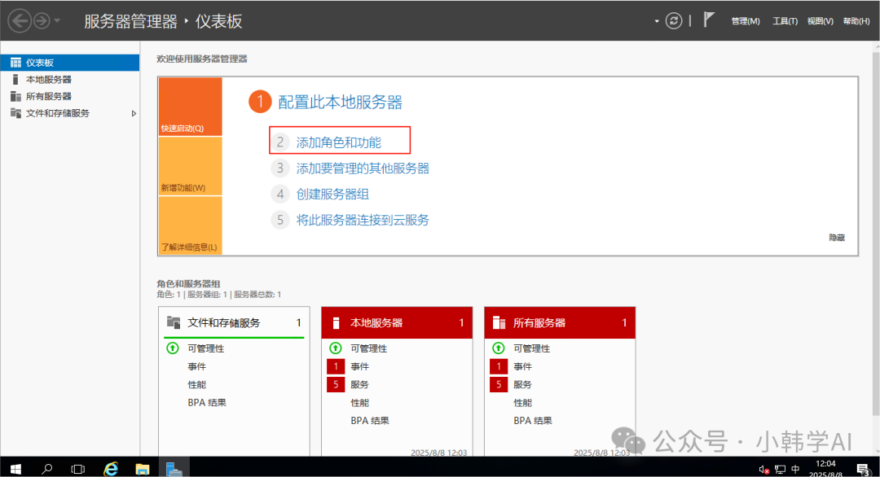
Task: Click the refresh icon in header
Action: click(674, 21)
